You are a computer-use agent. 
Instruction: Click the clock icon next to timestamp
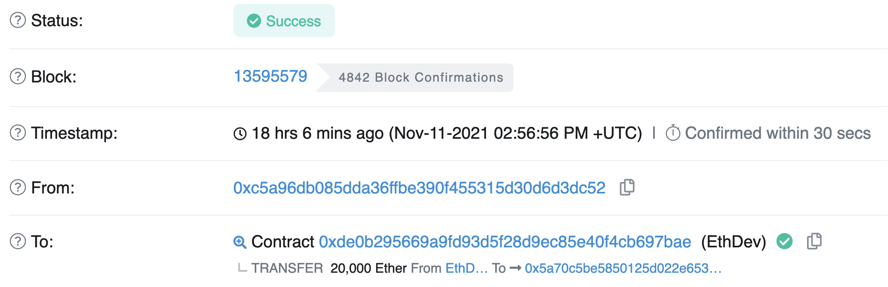(x=240, y=134)
